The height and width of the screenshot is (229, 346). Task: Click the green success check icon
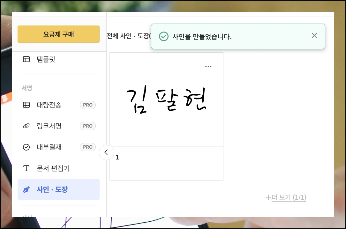(164, 36)
